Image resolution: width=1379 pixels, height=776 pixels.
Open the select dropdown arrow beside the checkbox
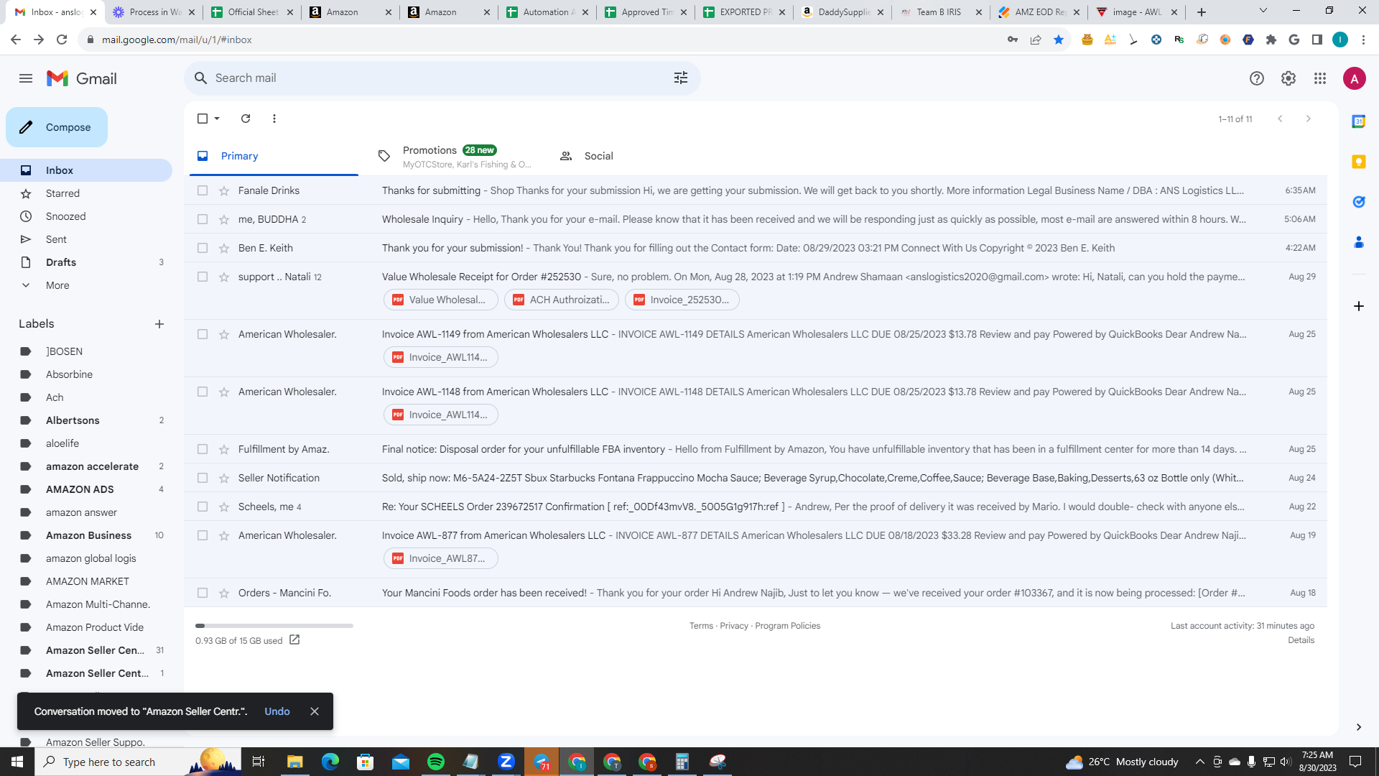click(217, 119)
